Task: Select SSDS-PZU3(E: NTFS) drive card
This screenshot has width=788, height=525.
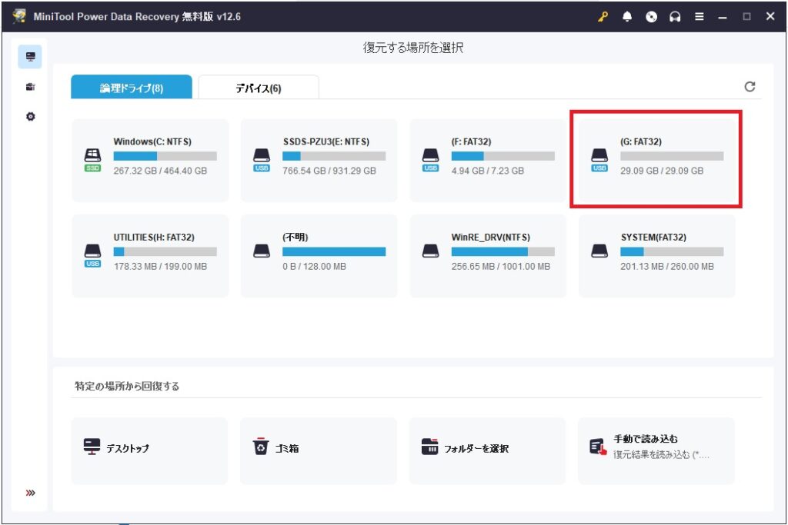Action: tap(319, 160)
